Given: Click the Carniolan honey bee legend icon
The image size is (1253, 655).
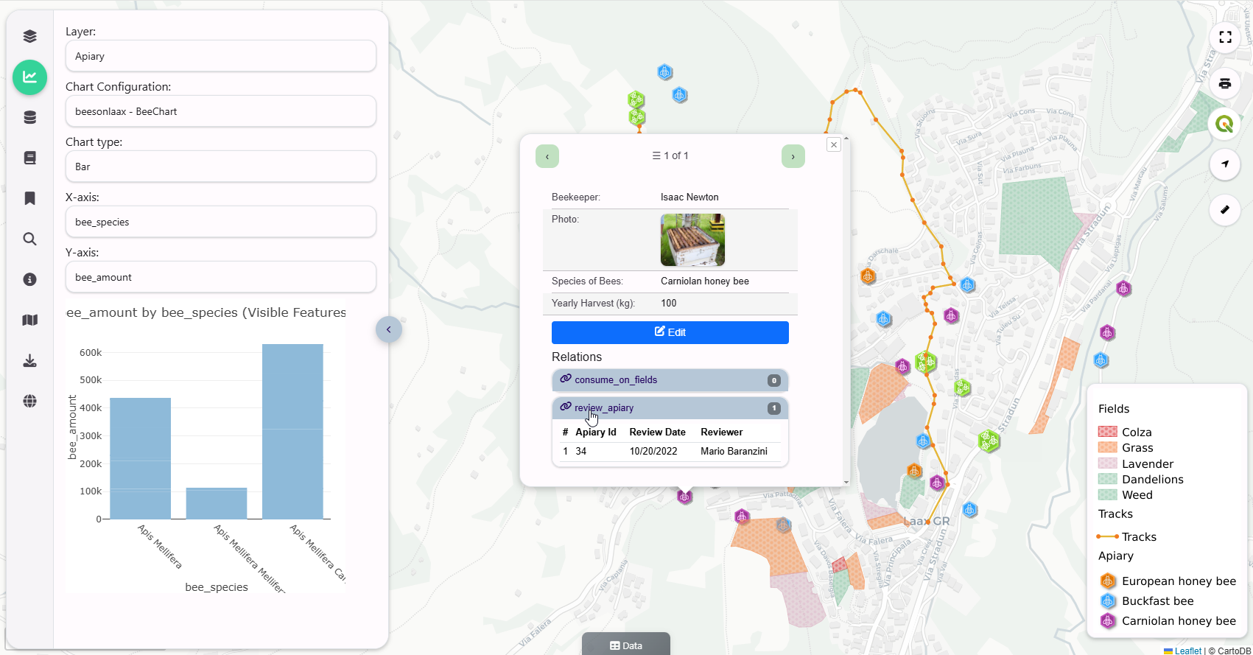Looking at the screenshot, I should 1108,621.
